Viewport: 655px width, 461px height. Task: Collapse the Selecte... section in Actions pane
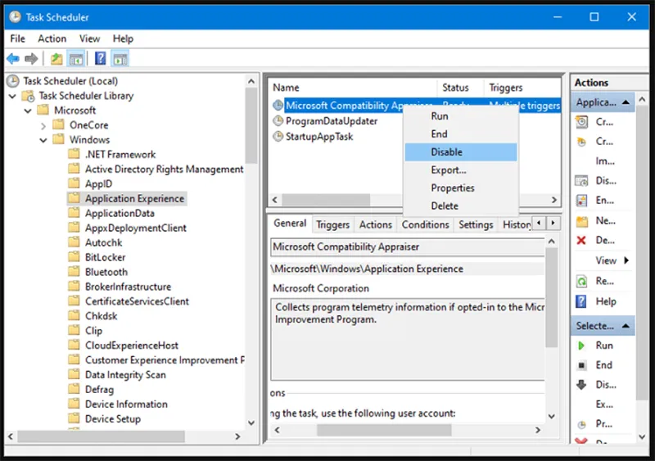626,326
